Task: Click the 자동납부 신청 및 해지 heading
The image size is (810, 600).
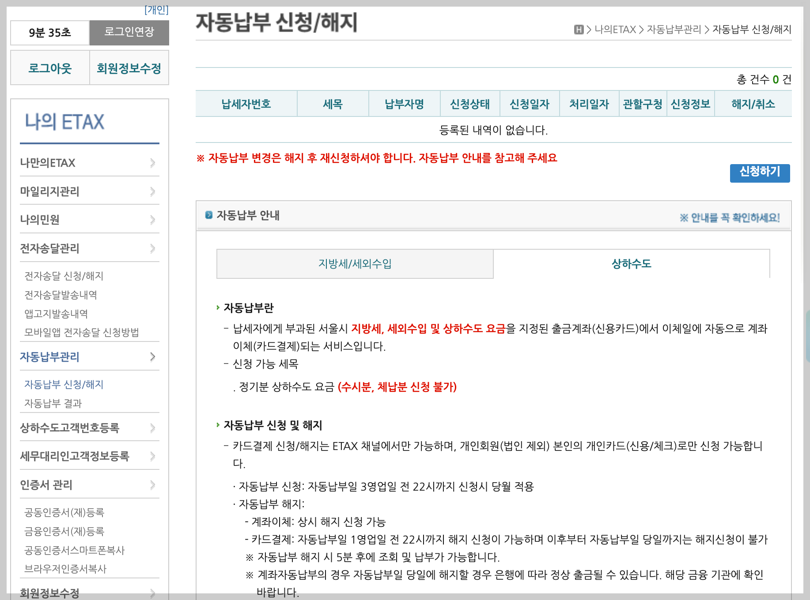Action: (273, 425)
